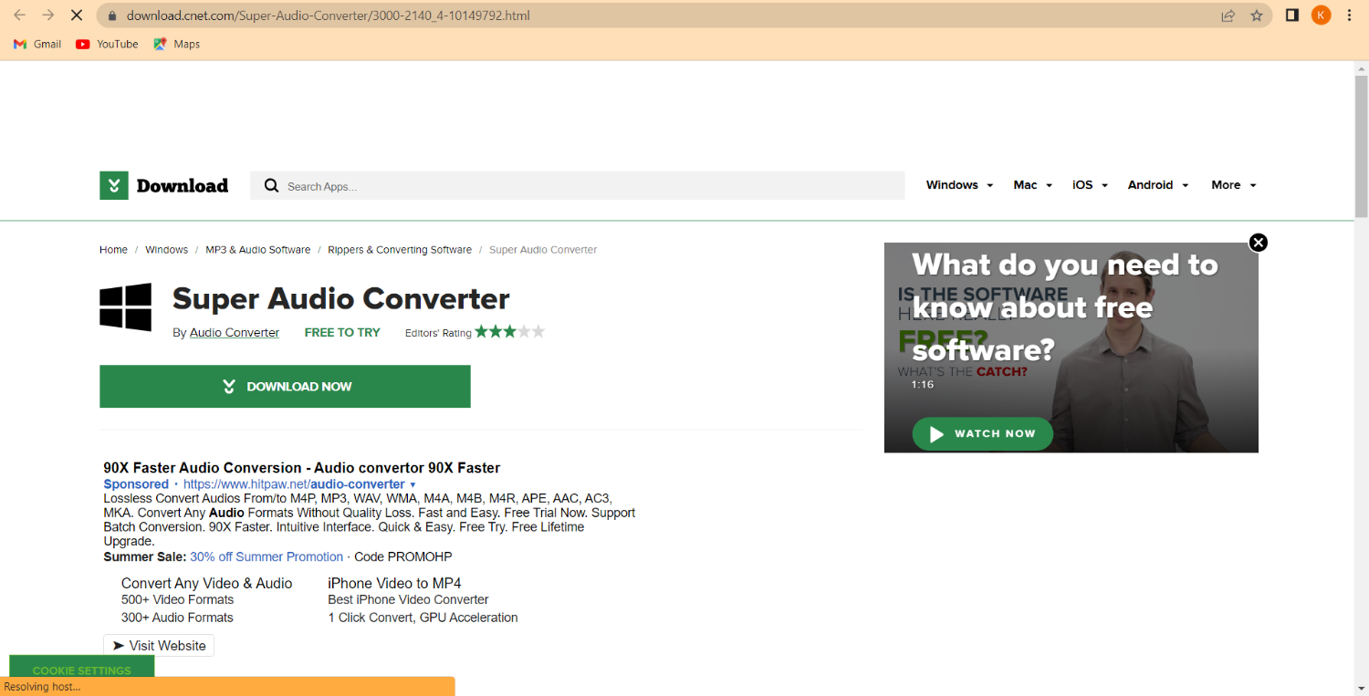The width and height of the screenshot is (1369, 696).
Task: Go to MP3 & Audio Software breadcrumb
Action: pos(257,250)
